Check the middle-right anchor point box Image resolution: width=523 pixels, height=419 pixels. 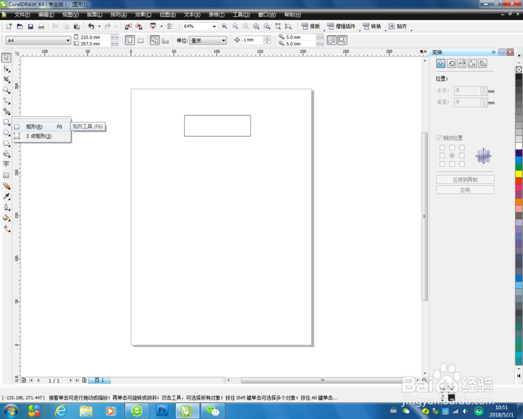point(462,156)
